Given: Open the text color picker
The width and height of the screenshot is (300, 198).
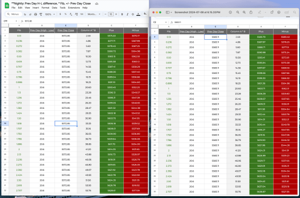Looking at the screenshot, I should 138,14.
